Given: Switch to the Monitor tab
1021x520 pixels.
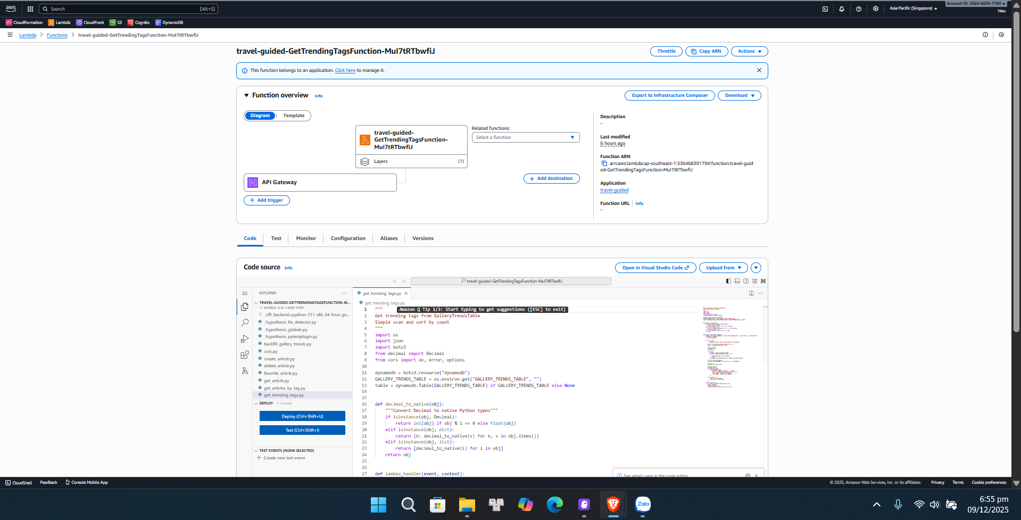Looking at the screenshot, I should [306, 238].
